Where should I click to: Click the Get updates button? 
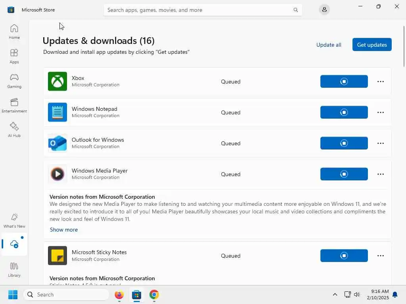pos(372,45)
